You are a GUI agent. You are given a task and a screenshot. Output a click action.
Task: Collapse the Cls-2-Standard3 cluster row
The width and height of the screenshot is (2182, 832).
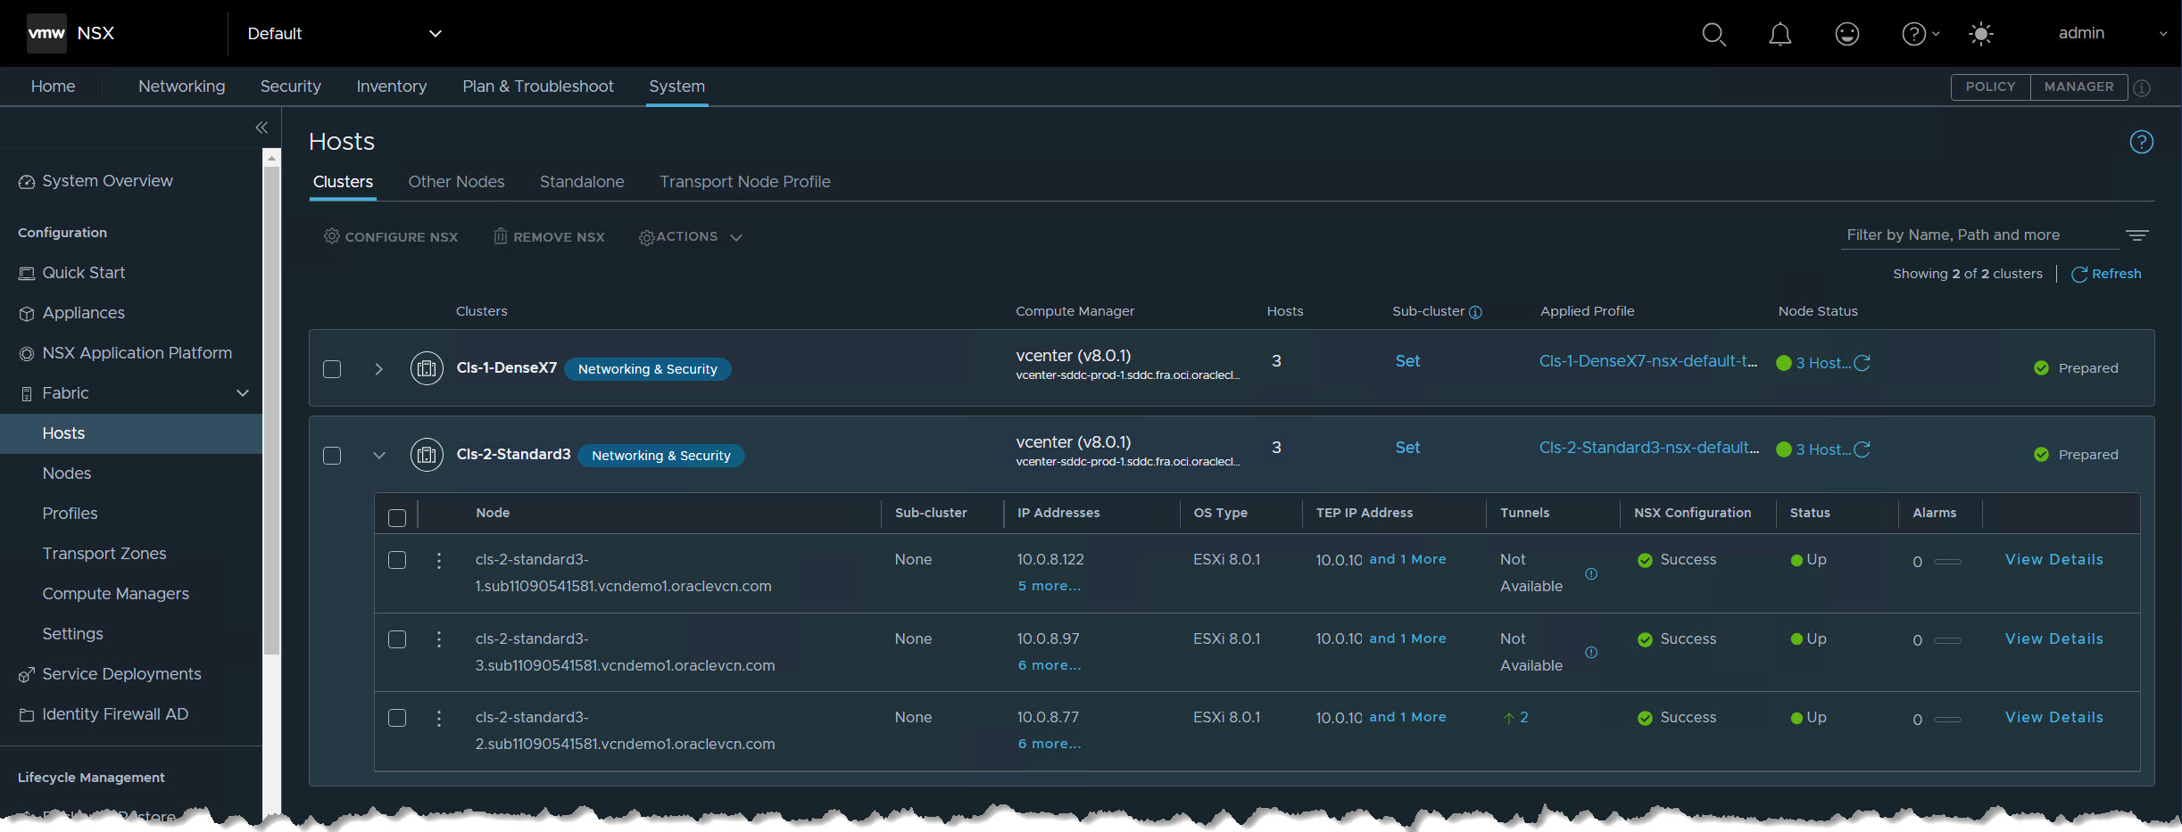[x=378, y=455]
